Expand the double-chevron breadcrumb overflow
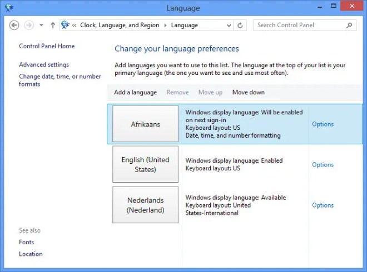 (74, 25)
